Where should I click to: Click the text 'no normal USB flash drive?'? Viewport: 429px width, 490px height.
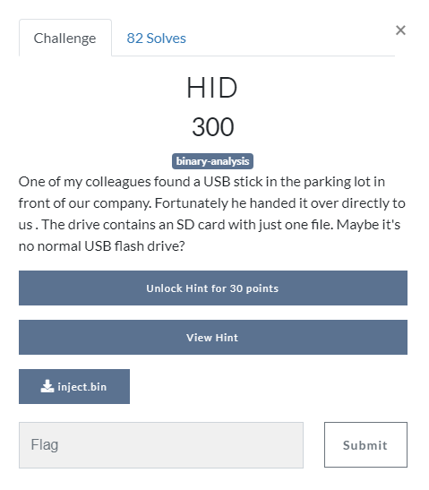click(x=102, y=246)
